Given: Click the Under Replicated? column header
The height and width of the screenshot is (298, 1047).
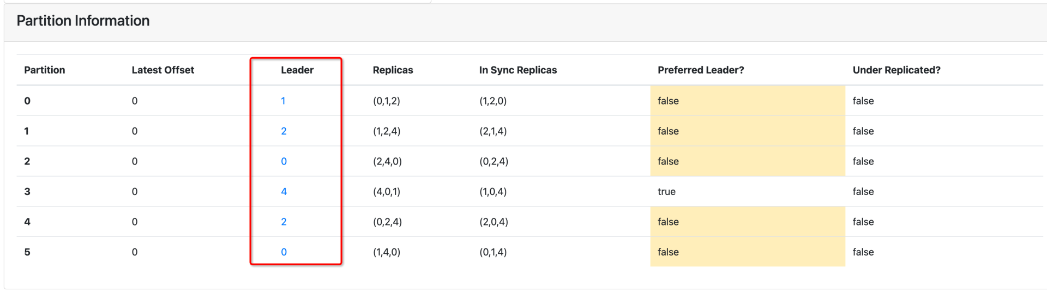Looking at the screenshot, I should tap(896, 70).
